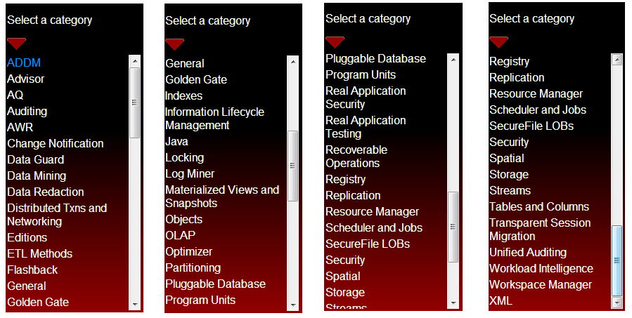The image size is (632, 318).
Task: Select Information Lifecycle Management category
Action: click(214, 119)
